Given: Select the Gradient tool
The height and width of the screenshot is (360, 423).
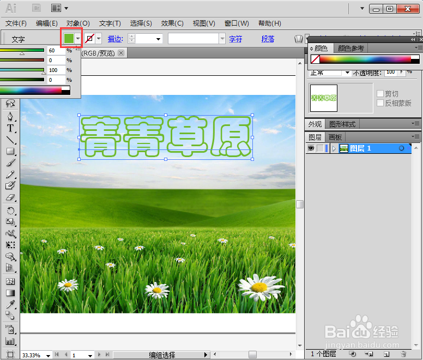Looking at the screenshot, I should click(x=10, y=293).
